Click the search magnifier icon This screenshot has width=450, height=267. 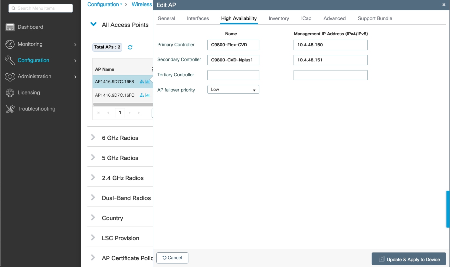14,8
